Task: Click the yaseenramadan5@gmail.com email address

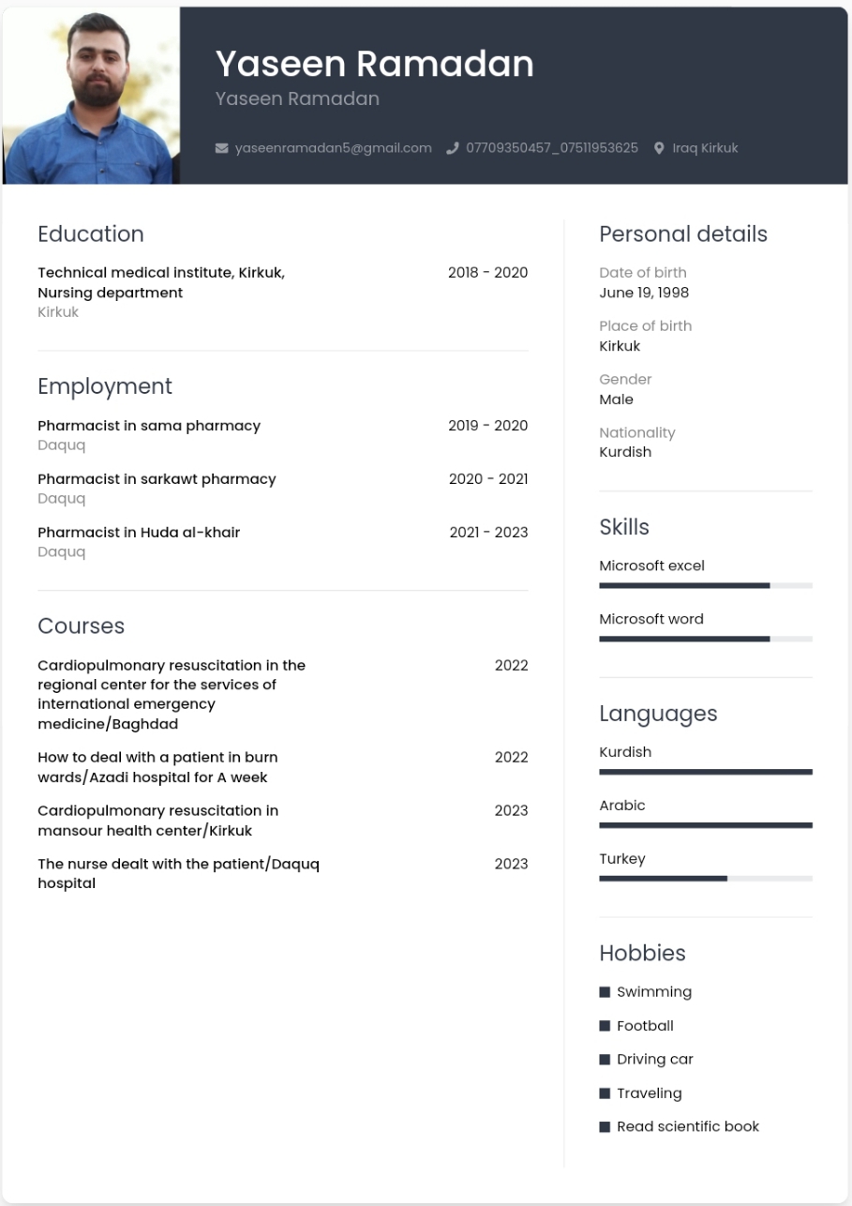Action: 334,148
